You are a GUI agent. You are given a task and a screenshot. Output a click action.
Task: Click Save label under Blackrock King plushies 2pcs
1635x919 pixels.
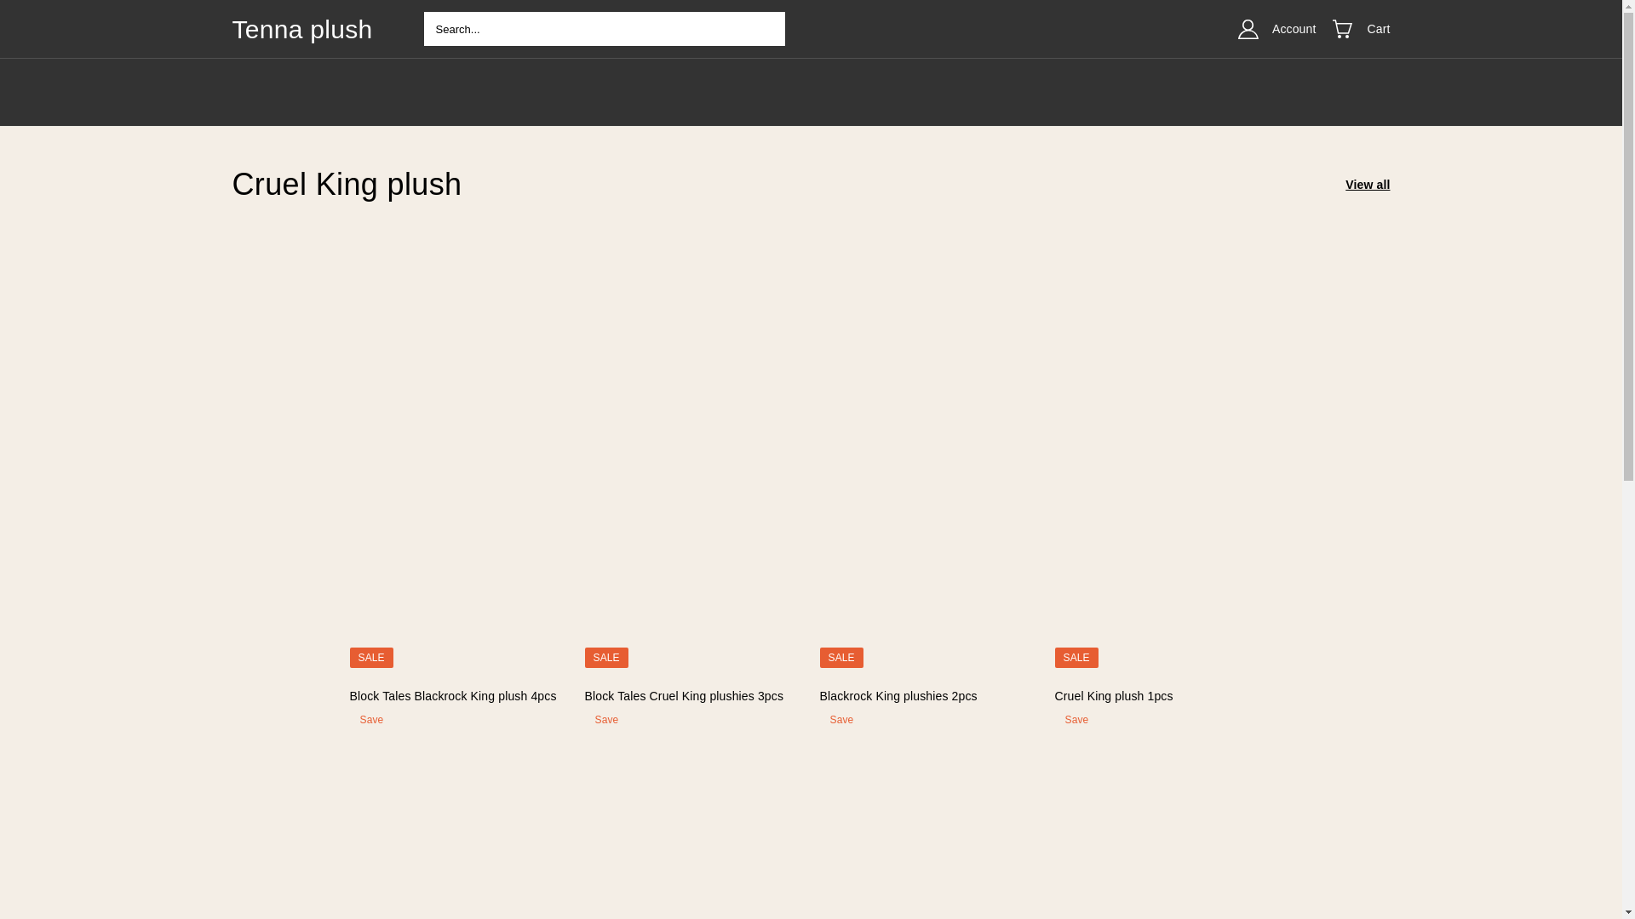point(841,720)
